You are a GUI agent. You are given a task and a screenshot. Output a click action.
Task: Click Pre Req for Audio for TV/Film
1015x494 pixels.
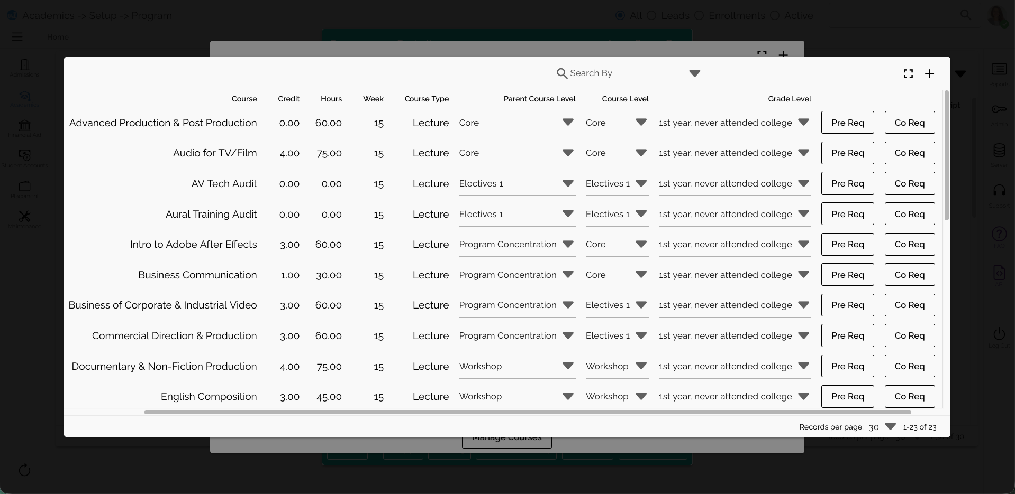[847, 153]
